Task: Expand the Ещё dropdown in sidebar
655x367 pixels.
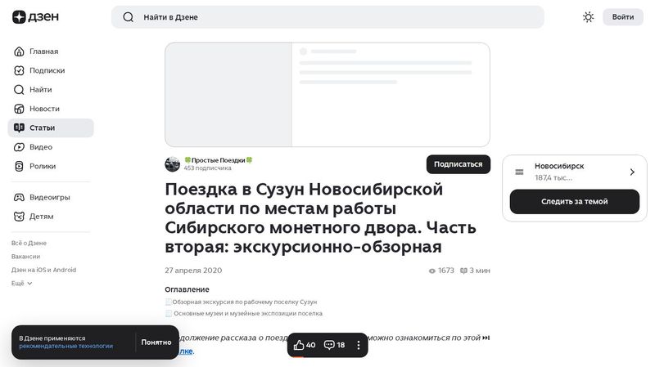Action: [22, 283]
